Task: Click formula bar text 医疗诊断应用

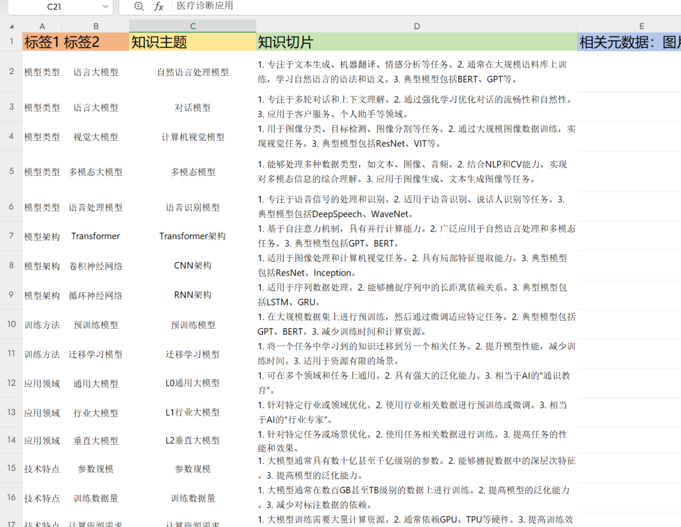Action: (x=205, y=6)
